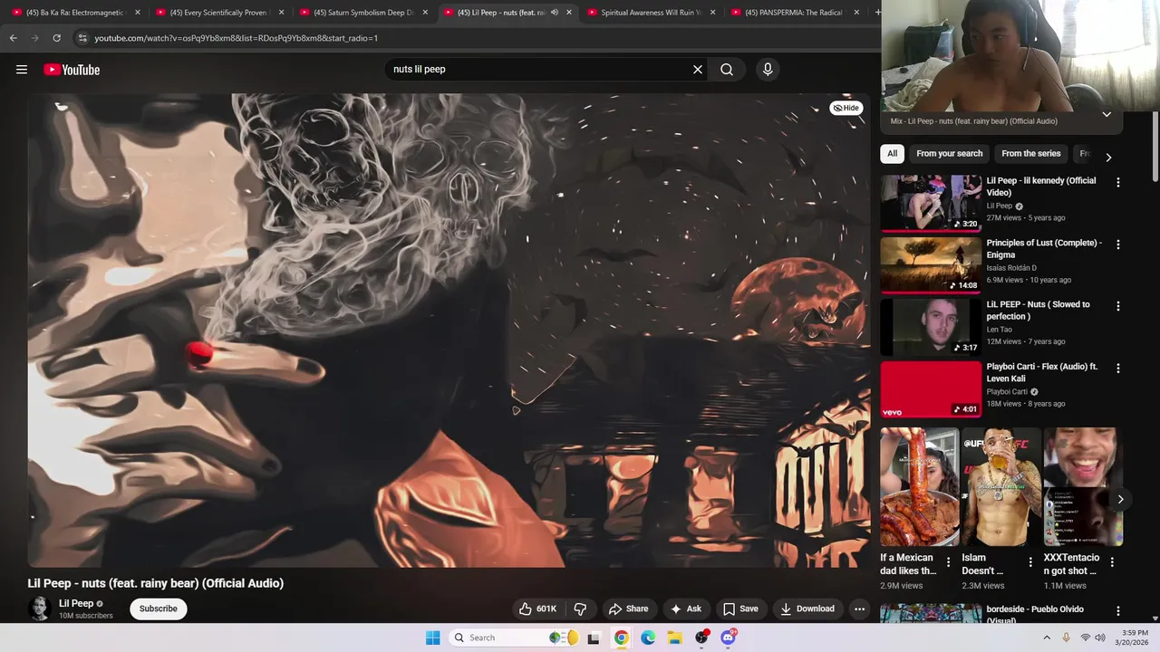Like the video (601K)
1160x652 pixels.
[537, 609]
